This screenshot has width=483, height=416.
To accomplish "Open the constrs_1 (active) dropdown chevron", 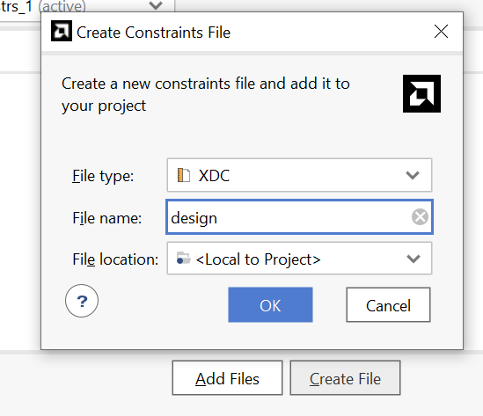I will (156, 5).
